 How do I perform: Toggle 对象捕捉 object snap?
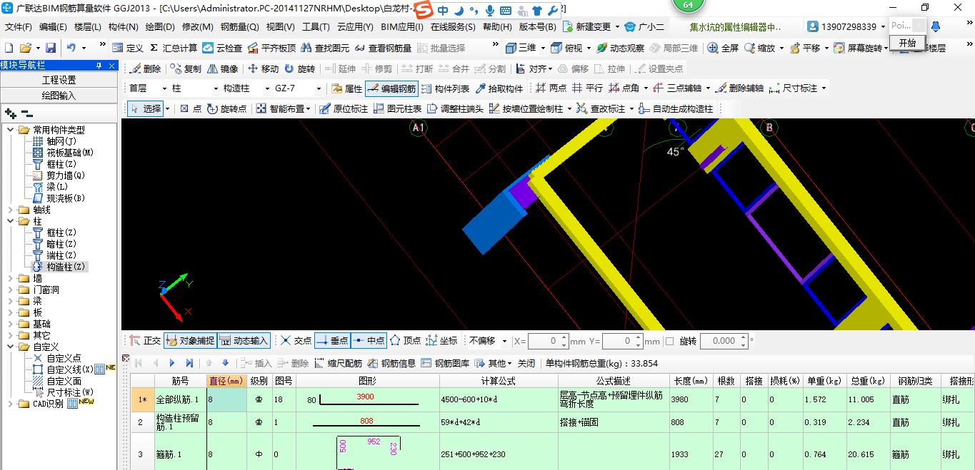point(189,341)
